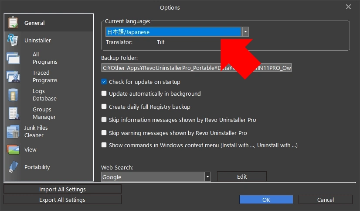Click the Backup Folder path field
This screenshot has height=211, width=360.
(197, 68)
